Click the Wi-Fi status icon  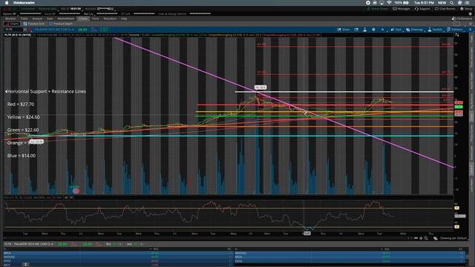tap(389, 3)
